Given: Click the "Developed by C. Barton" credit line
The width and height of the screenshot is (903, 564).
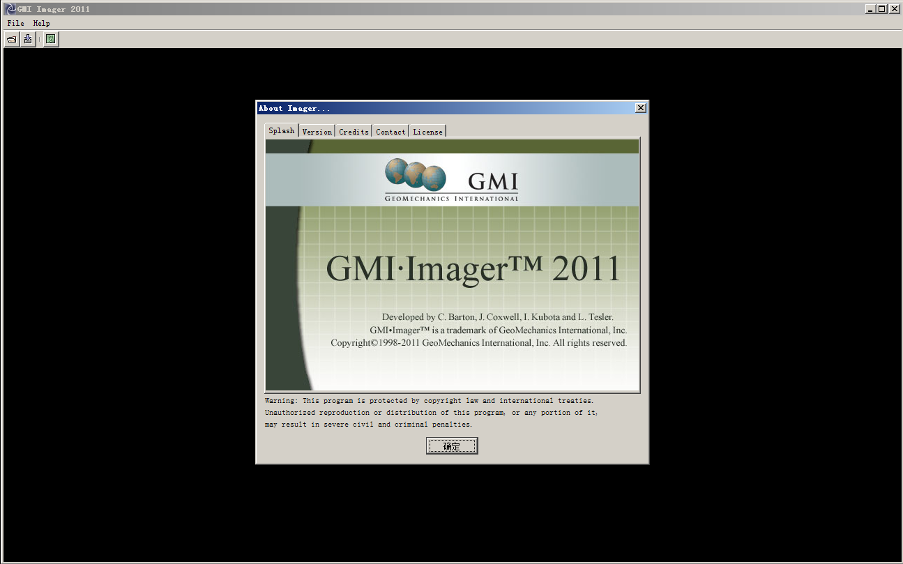Looking at the screenshot, I should point(498,317).
